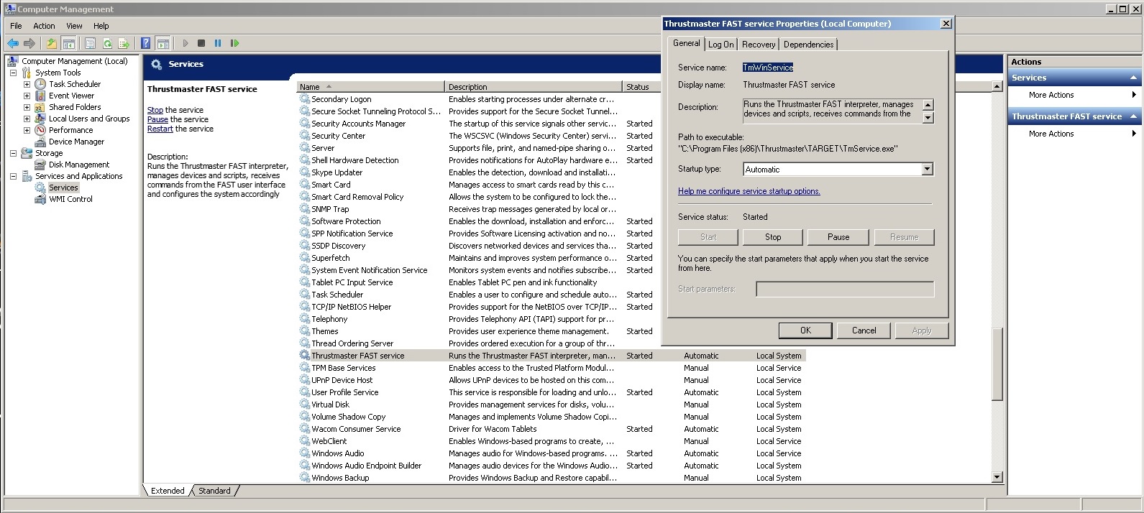The width and height of the screenshot is (1144, 513).
Task: Select the Windows Backup service row
Action: pyautogui.click(x=552, y=478)
